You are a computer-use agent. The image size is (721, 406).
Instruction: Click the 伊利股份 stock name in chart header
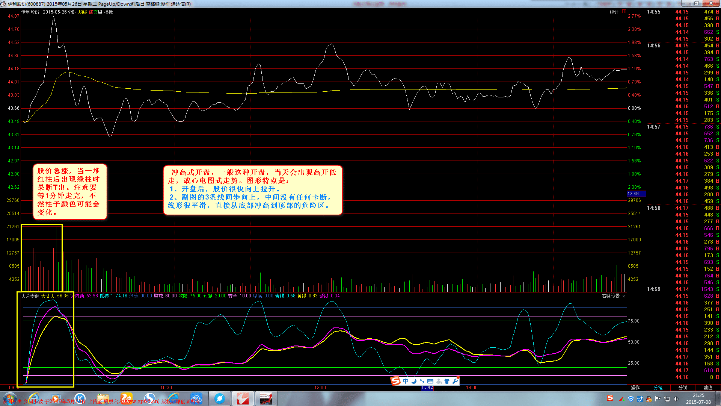(x=30, y=12)
